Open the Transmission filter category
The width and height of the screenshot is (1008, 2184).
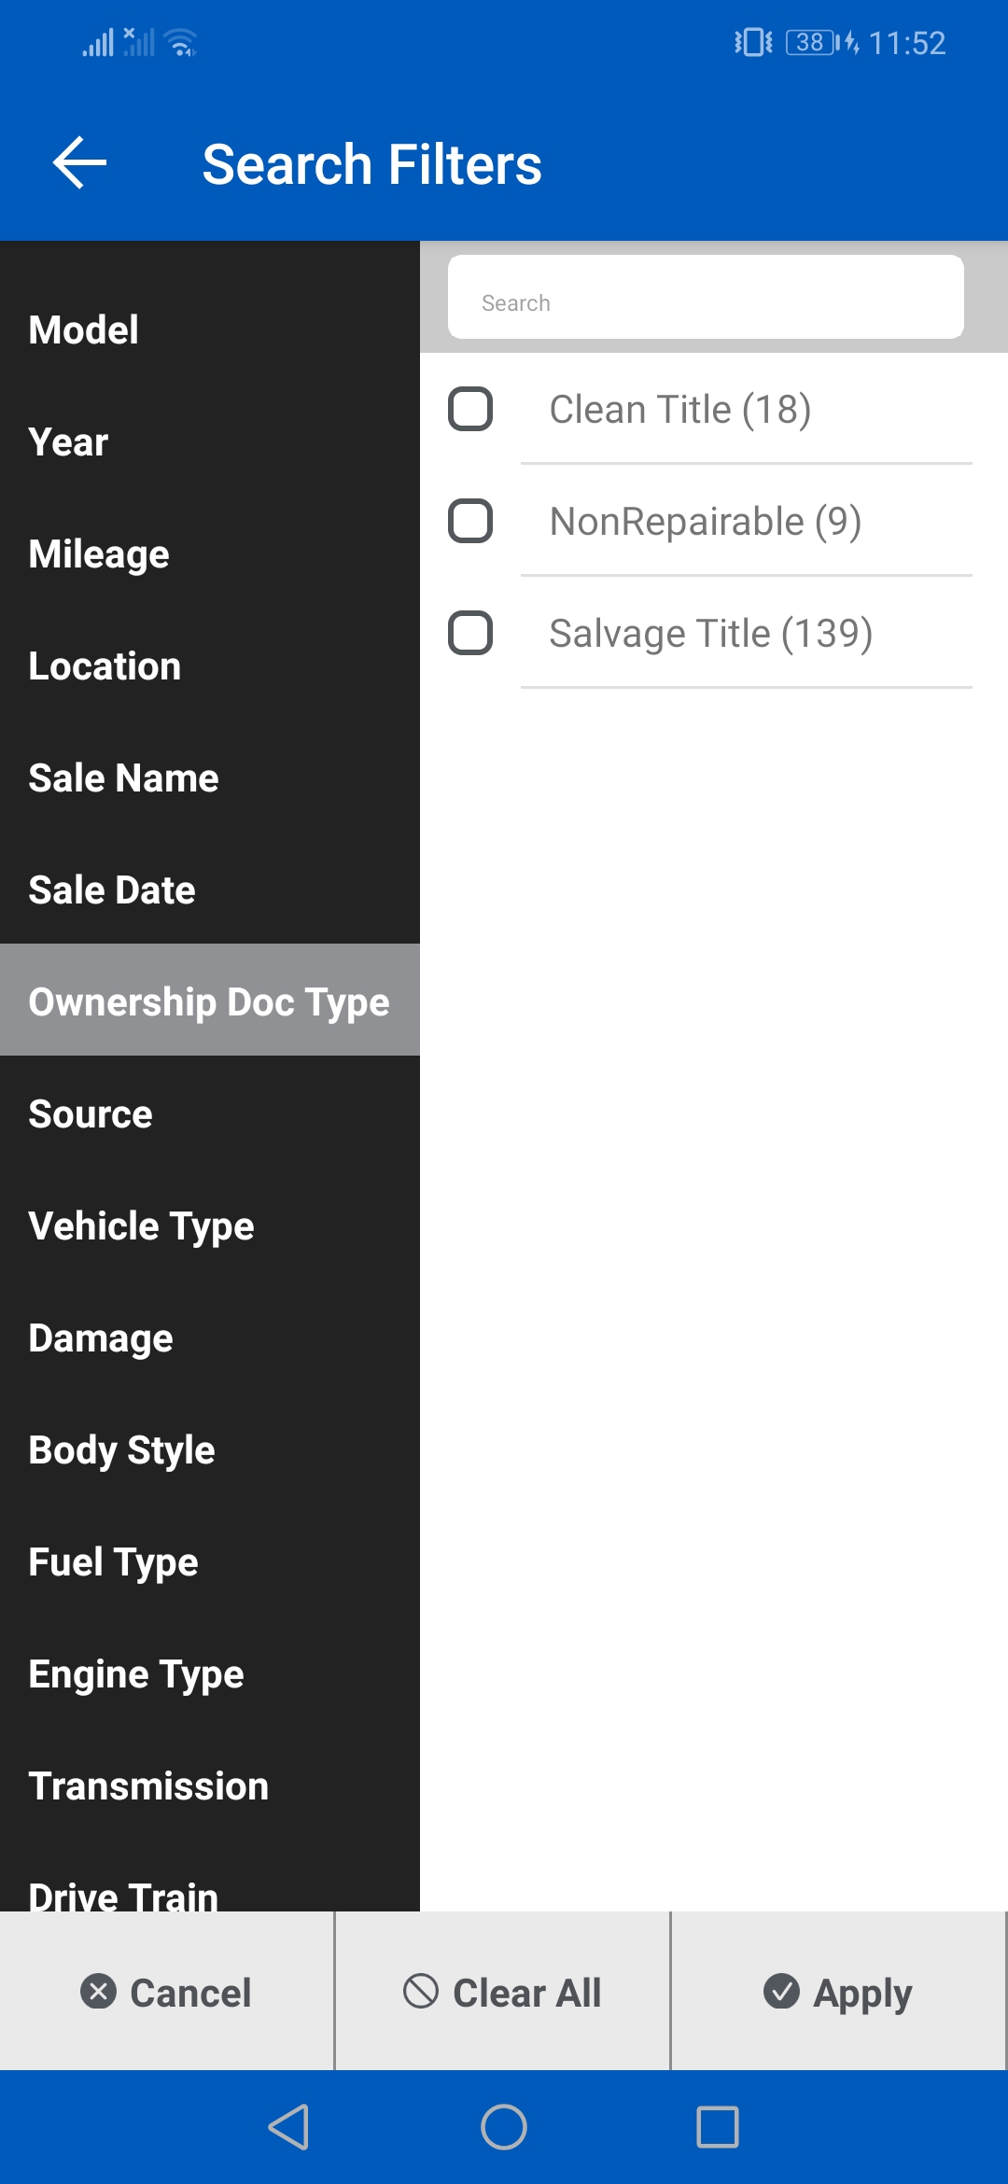pos(149,1786)
